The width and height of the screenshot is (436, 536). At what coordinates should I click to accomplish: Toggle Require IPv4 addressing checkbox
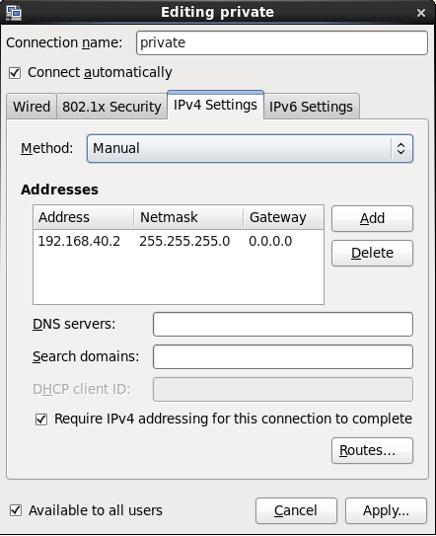pyautogui.click(x=41, y=420)
